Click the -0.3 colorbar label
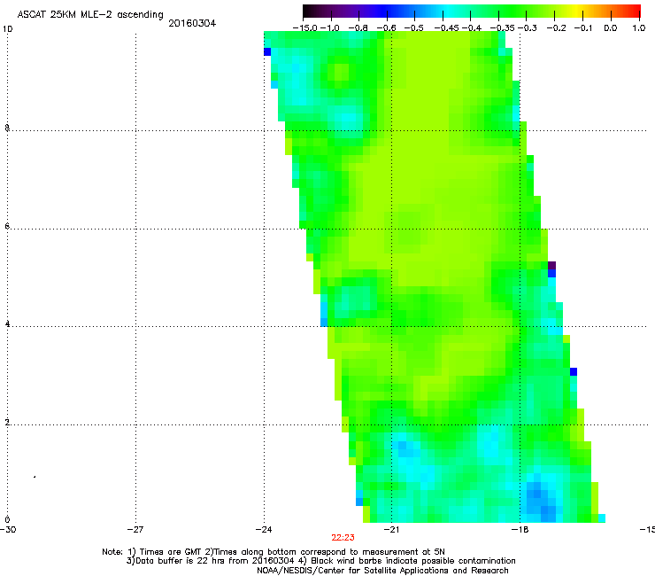The image size is (655, 576). 528,28
